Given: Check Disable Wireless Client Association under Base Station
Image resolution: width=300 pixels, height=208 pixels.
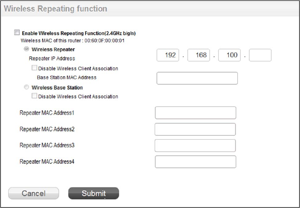Looking at the screenshot, I should pos(34,96).
